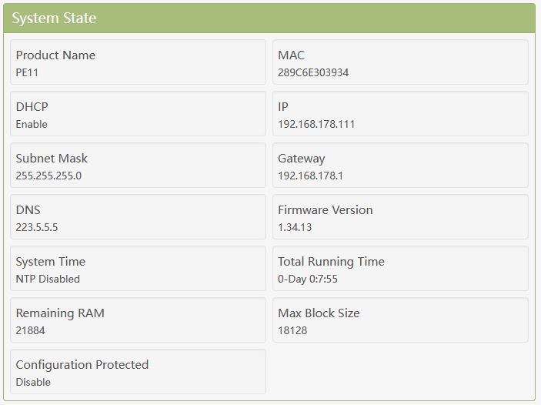Click the Firmware Version label
This screenshot has width=541, height=405.
pos(325,210)
